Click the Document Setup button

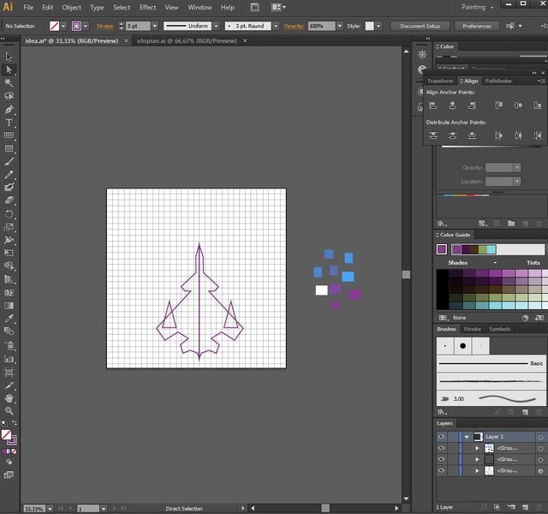(420, 27)
